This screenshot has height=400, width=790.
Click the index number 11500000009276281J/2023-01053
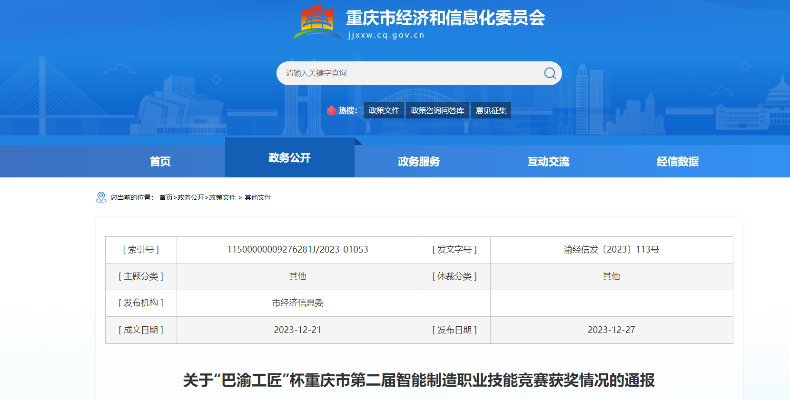click(x=297, y=250)
